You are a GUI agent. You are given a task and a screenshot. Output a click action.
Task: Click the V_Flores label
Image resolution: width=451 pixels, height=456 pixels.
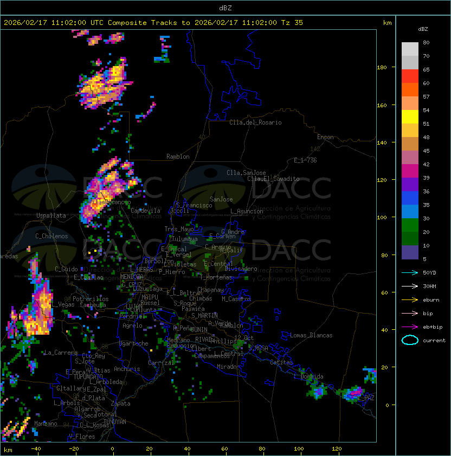tap(82, 437)
